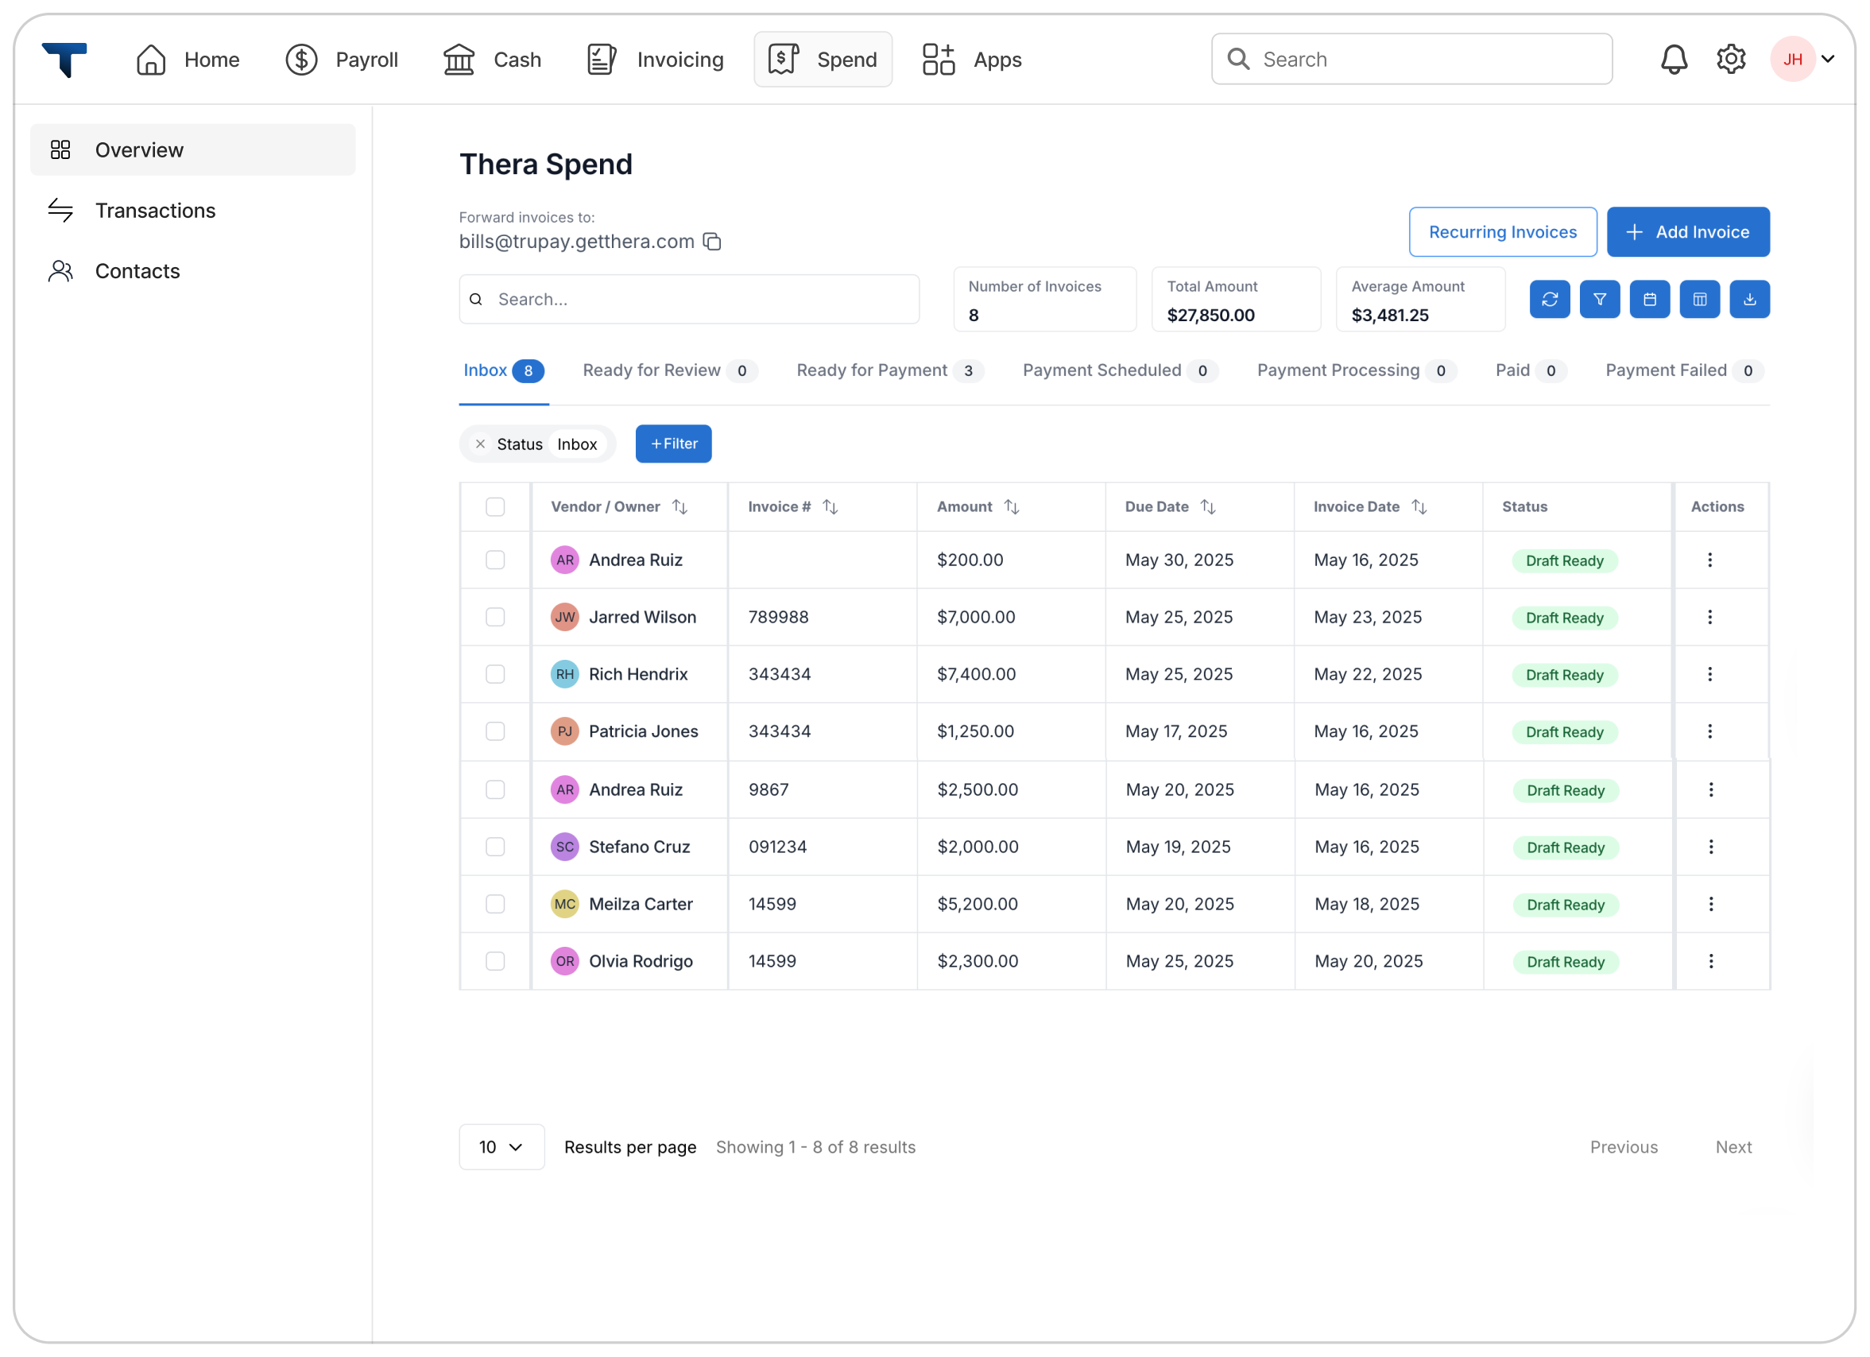
Task: Open settings via the gear icon
Action: point(1731,60)
